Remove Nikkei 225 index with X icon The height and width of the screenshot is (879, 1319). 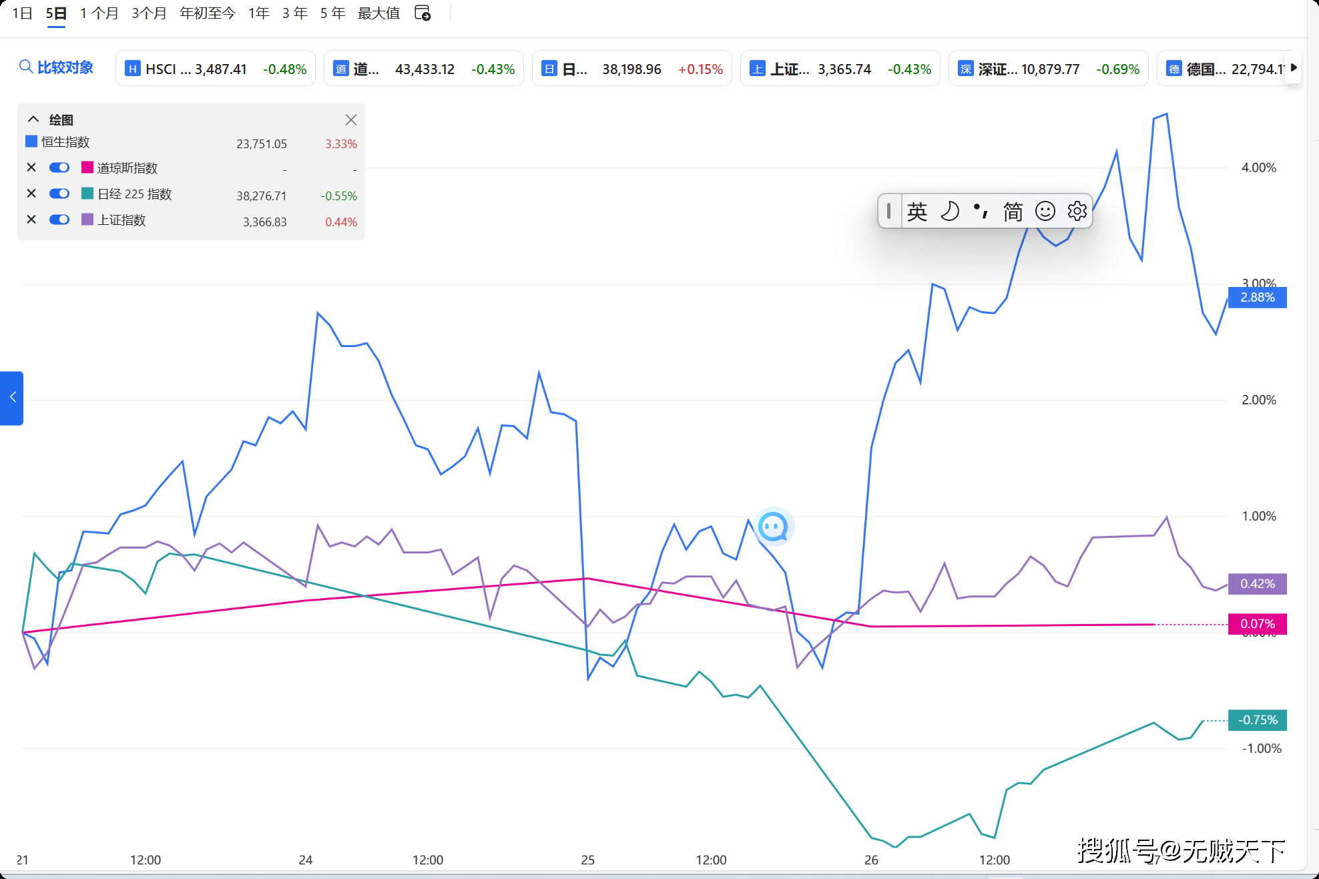coord(31,194)
